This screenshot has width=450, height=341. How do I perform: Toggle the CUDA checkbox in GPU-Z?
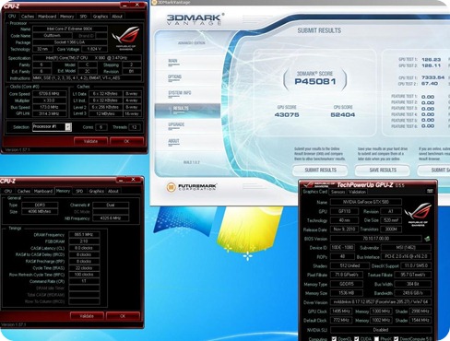click(356, 339)
